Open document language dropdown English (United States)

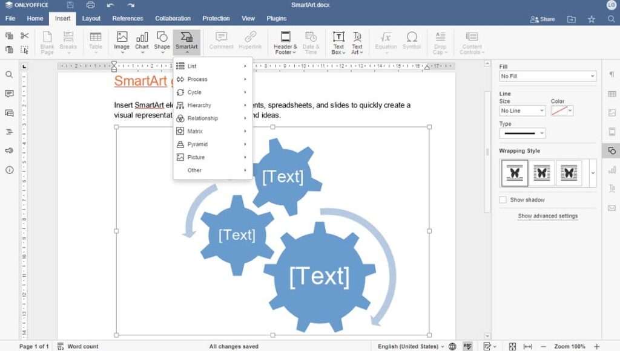click(x=411, y=346)
